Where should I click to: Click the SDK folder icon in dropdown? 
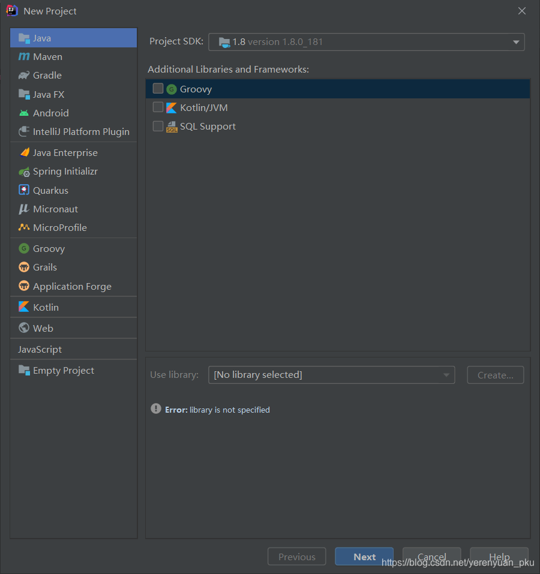(224, 42)
